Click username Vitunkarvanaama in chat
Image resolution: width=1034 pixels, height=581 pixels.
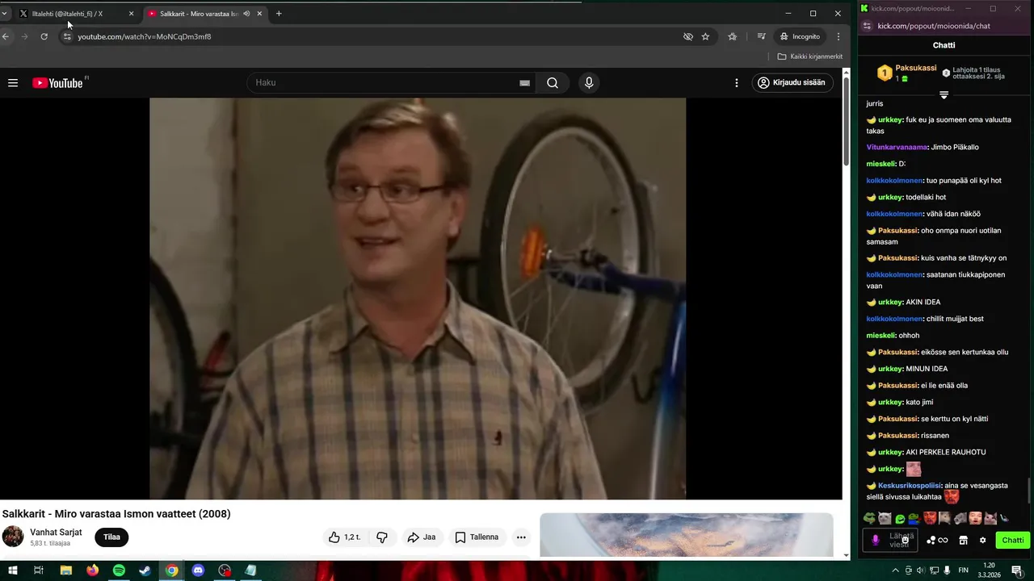897,148
